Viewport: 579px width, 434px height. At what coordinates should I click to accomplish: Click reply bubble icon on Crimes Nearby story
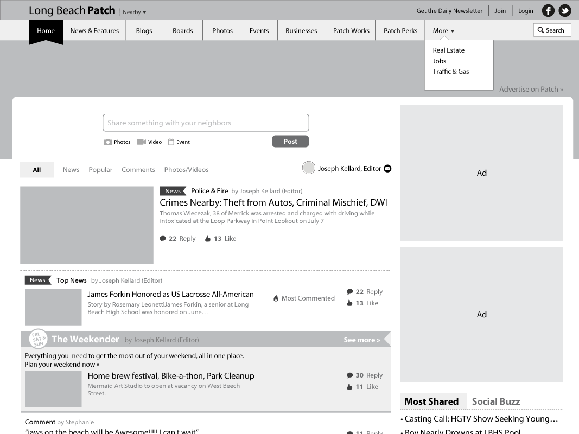[163, 239]
